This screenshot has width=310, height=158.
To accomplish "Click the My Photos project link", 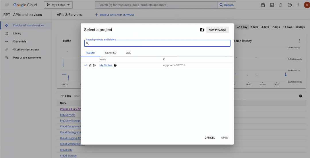I will [x=106, y=65].
